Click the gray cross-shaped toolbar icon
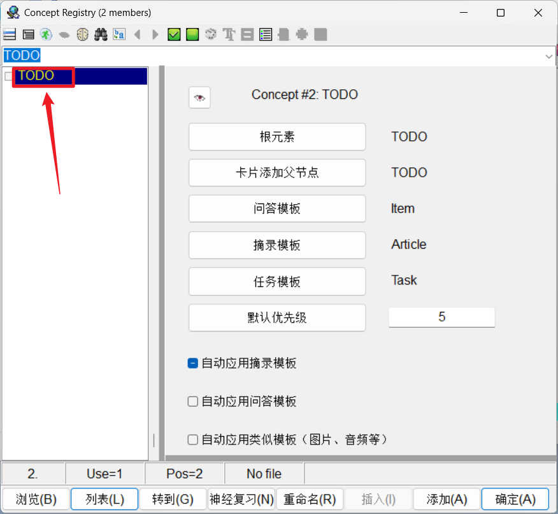This screenshot has width=558, height=514. pyautogui.click(x=302, y=34)
